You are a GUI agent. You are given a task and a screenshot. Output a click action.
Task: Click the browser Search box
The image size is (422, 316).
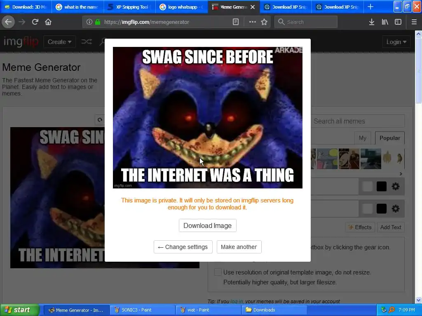pyautogui.click(x=306, y=22)
